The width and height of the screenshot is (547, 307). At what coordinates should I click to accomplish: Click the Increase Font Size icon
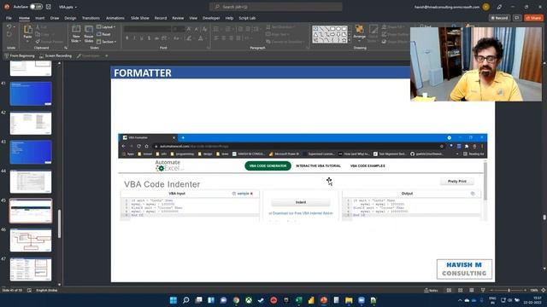pos(189,29)
